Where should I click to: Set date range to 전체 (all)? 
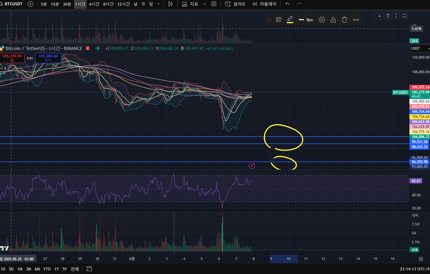point(75,269)
